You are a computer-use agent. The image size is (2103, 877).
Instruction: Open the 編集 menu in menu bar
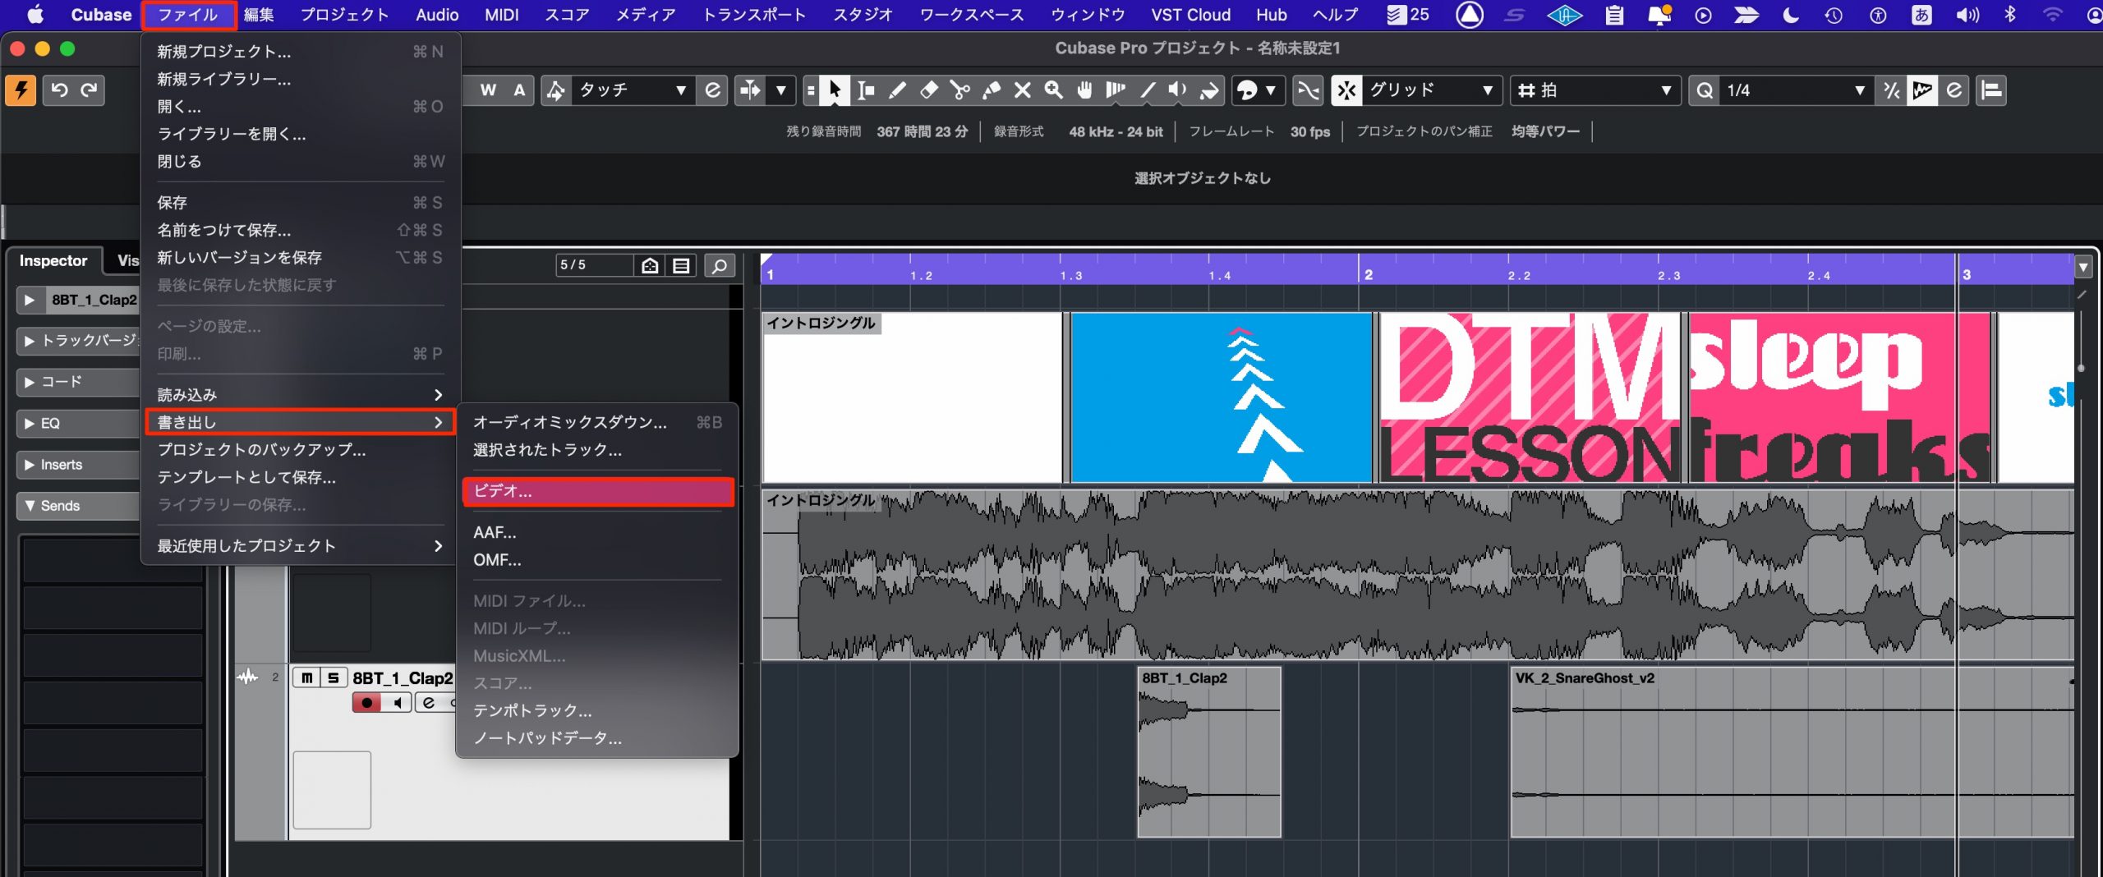tap(259, 15)
